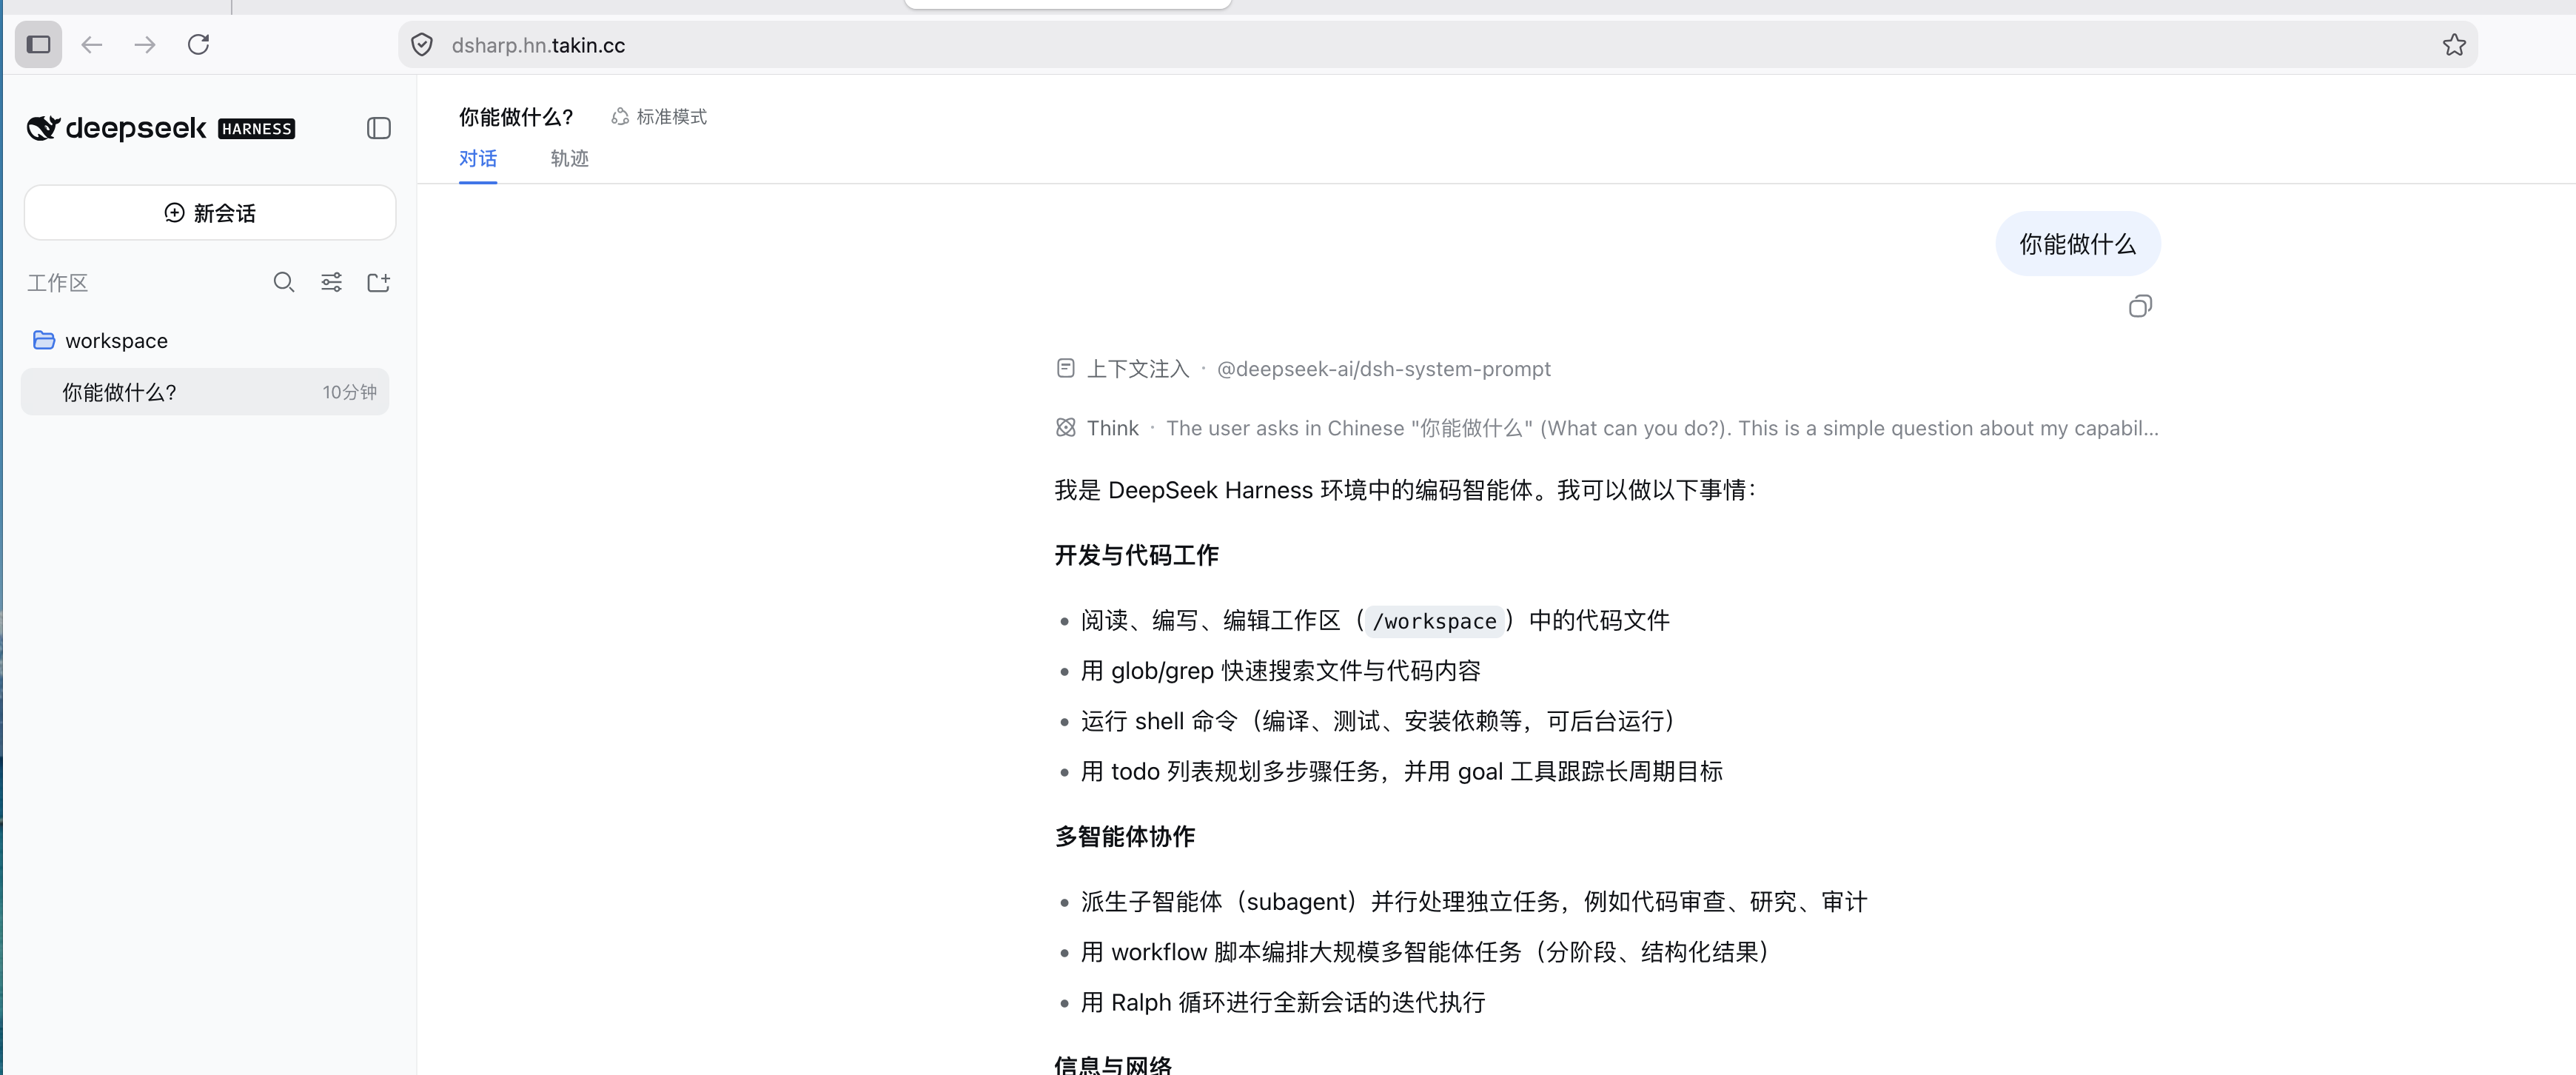
Task: Click the 10分钟 timestamp in sidebar
Action: (349, 392)
